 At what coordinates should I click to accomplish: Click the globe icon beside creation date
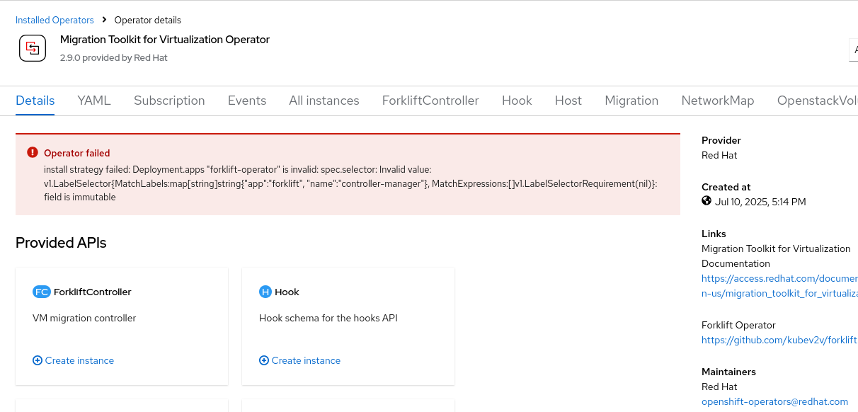[x=707, y=201]
